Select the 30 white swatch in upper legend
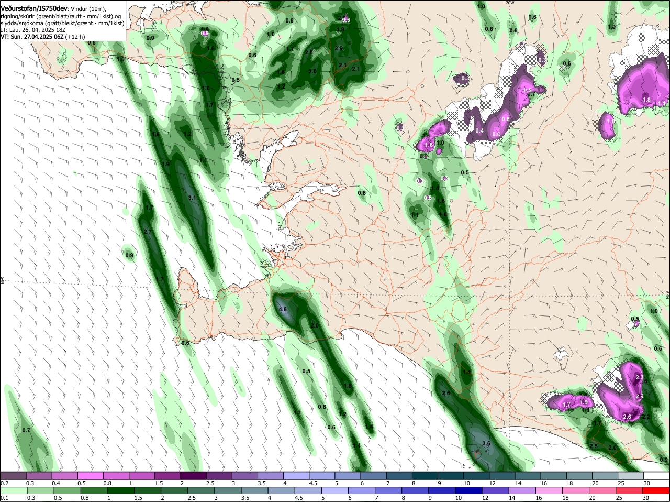This screenshot has width=670, height=502. coord(657,475)
